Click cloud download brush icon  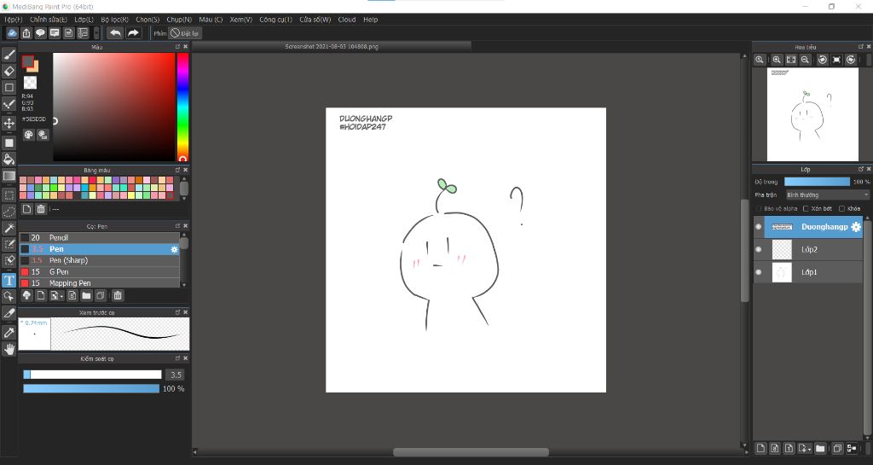pyautogui.click(x=26, y=296)
